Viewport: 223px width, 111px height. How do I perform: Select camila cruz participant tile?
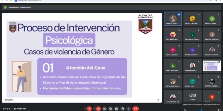pos(192,81)
